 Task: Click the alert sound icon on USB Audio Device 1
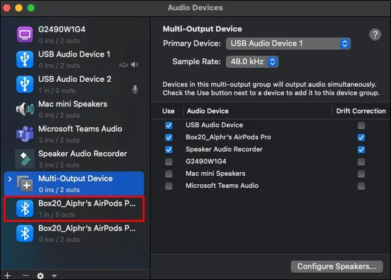124,65
